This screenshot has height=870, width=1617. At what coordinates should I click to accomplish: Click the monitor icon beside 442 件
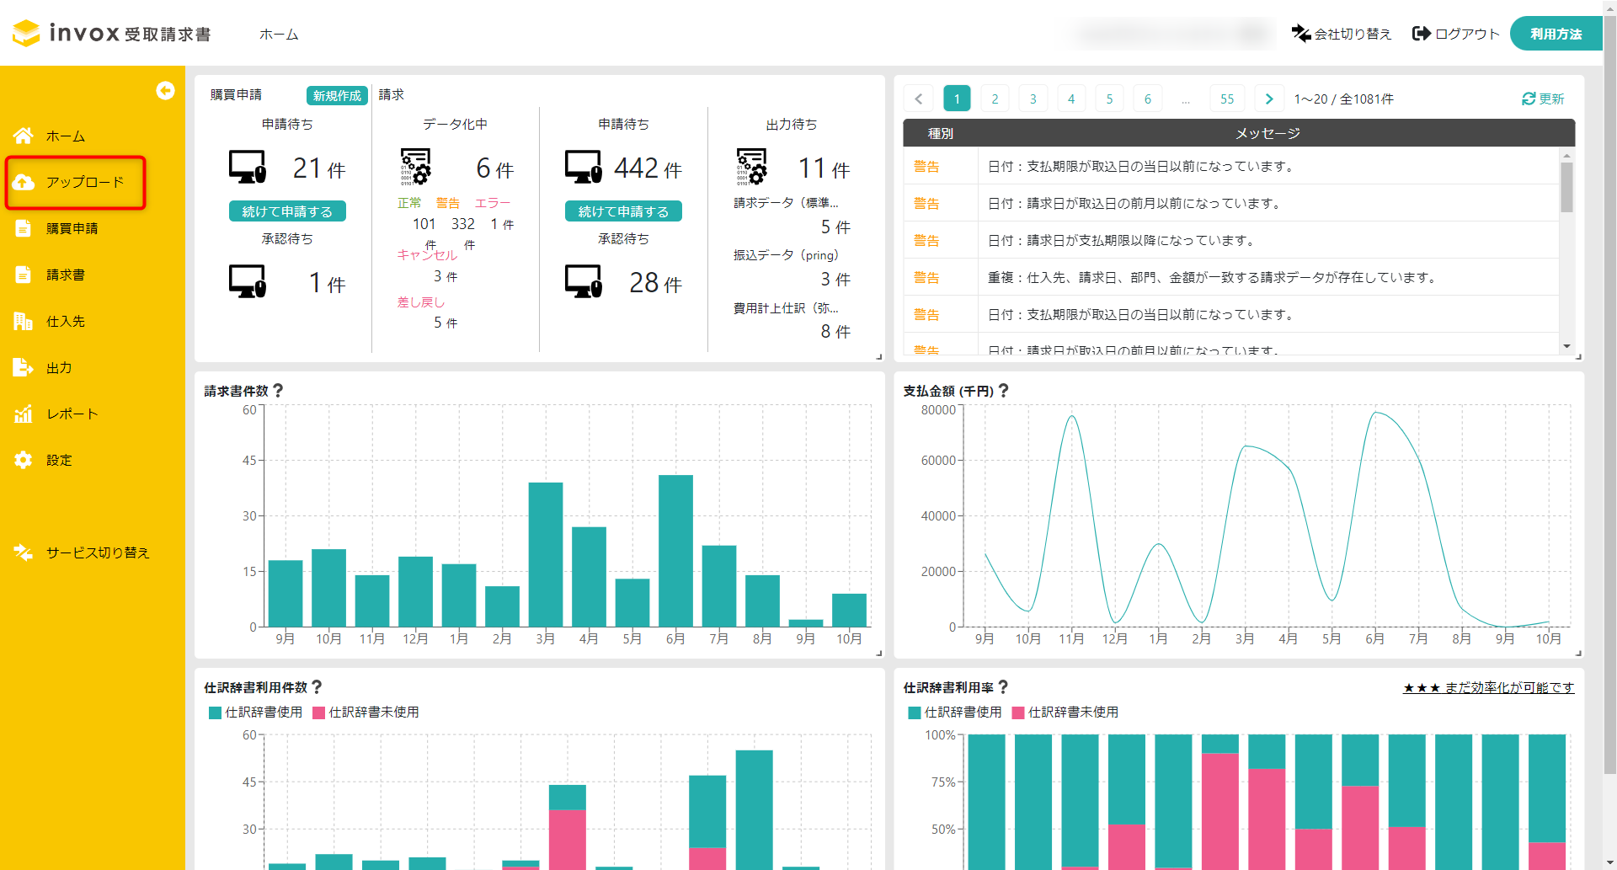584,167
